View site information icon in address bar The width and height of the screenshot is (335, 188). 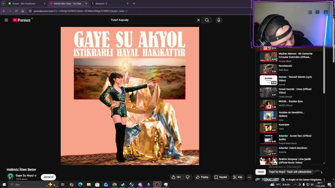[x=30, y=11]
